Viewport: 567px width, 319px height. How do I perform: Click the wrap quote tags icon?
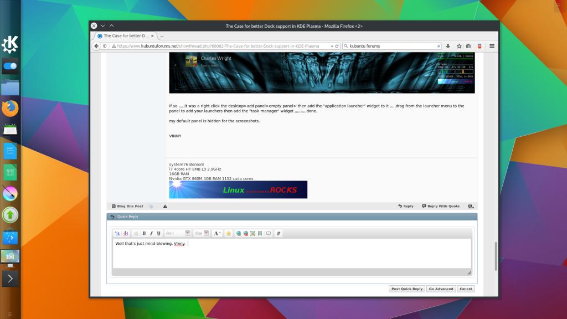pos(268,233)
